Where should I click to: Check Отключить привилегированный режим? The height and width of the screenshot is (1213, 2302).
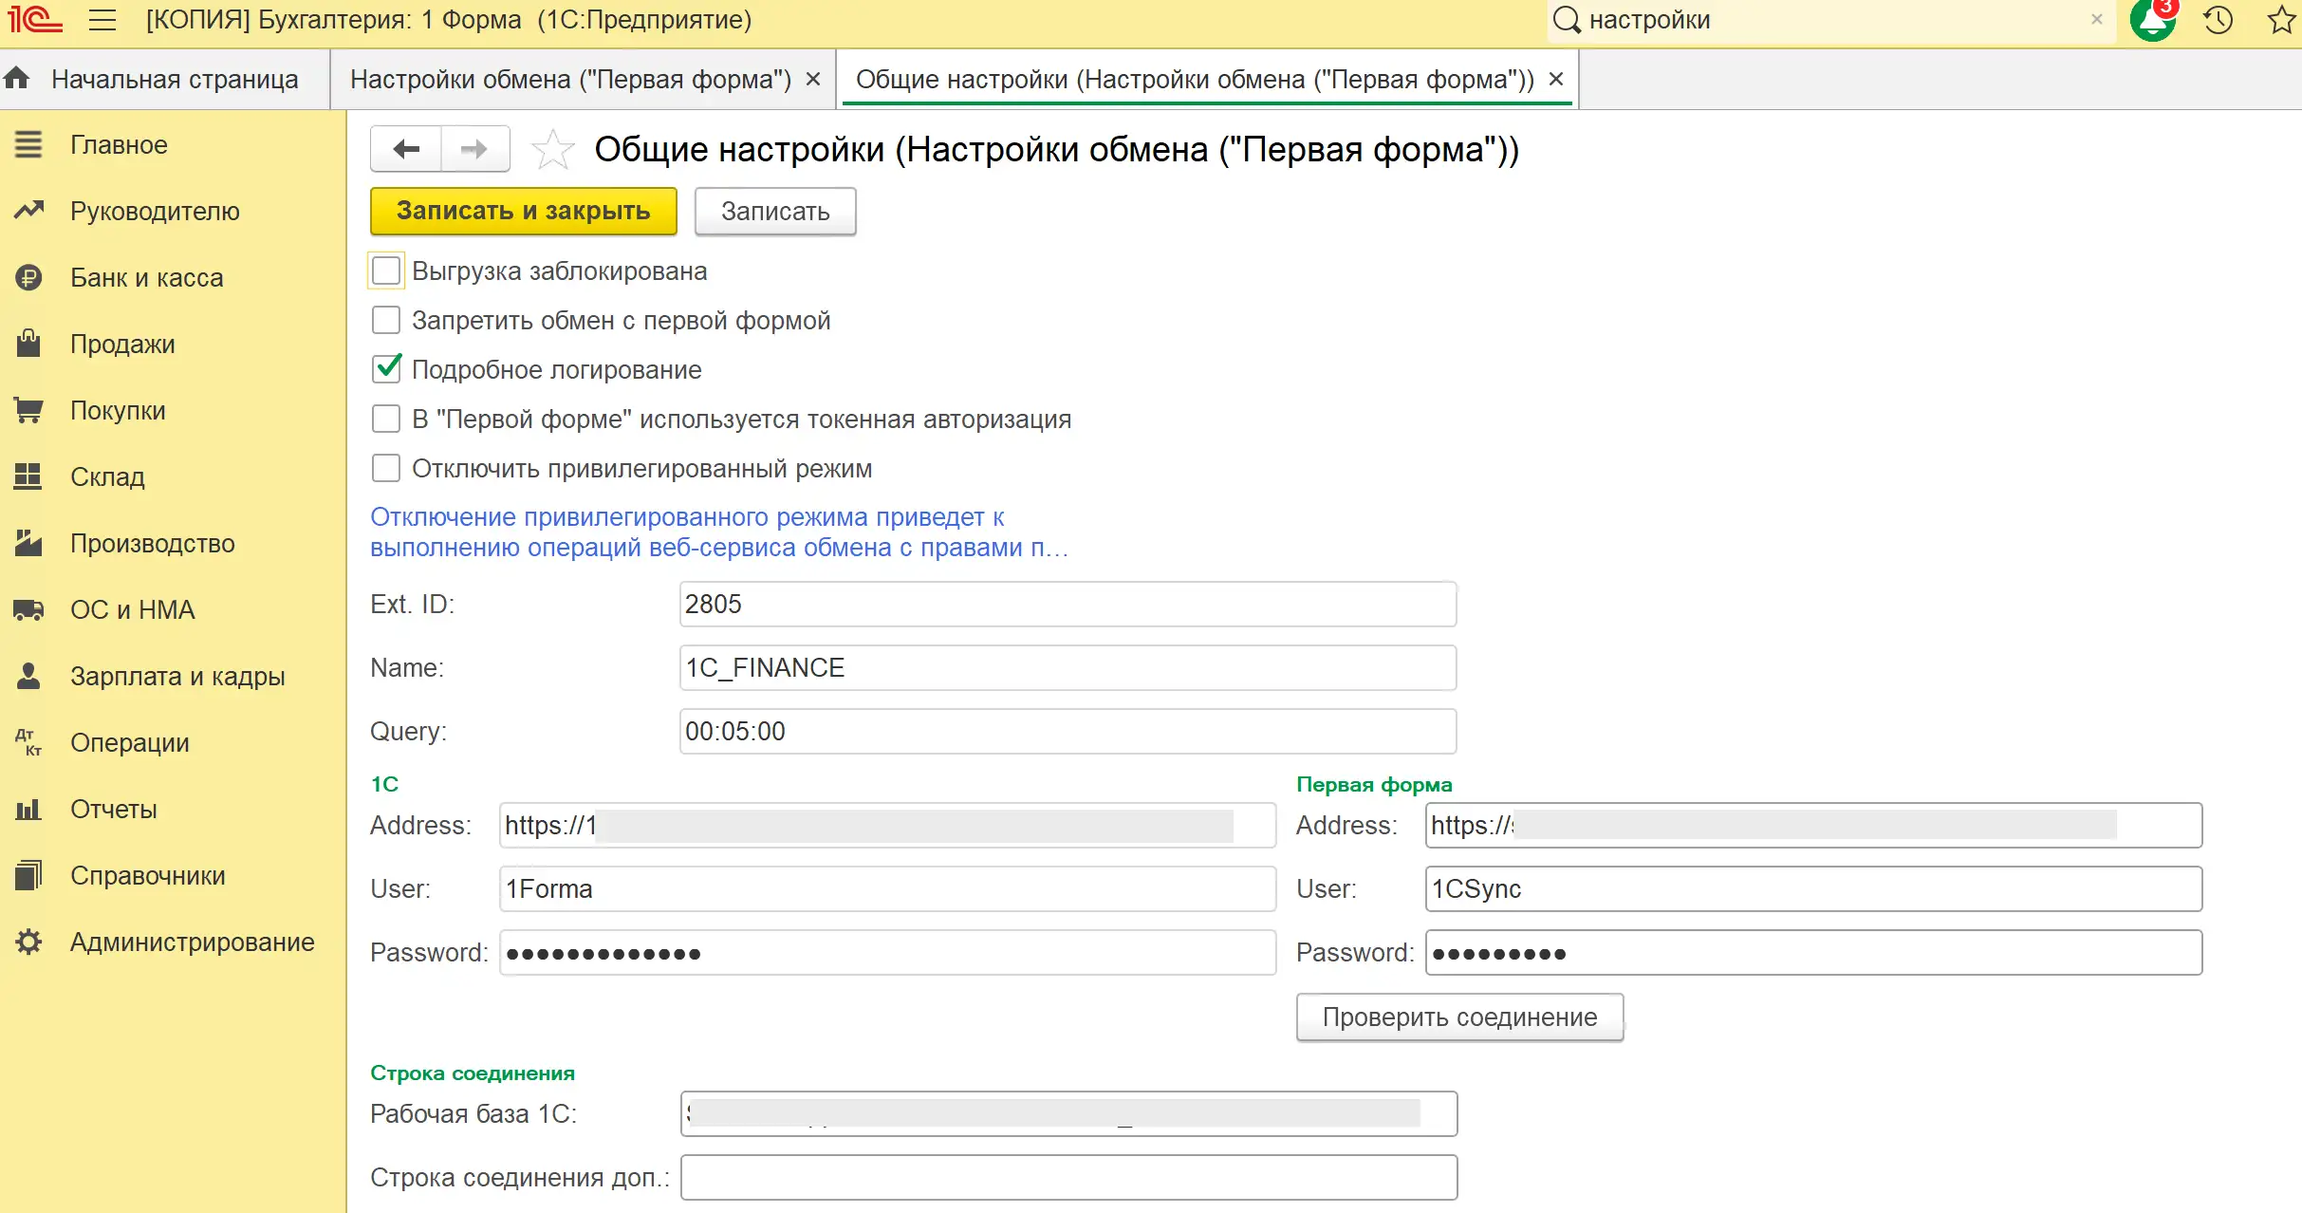pos(386,468)
